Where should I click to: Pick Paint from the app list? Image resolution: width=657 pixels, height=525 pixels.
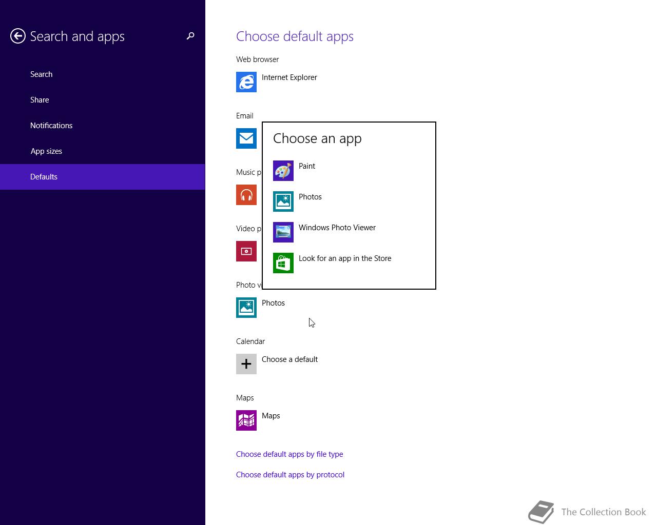[307, 166]
